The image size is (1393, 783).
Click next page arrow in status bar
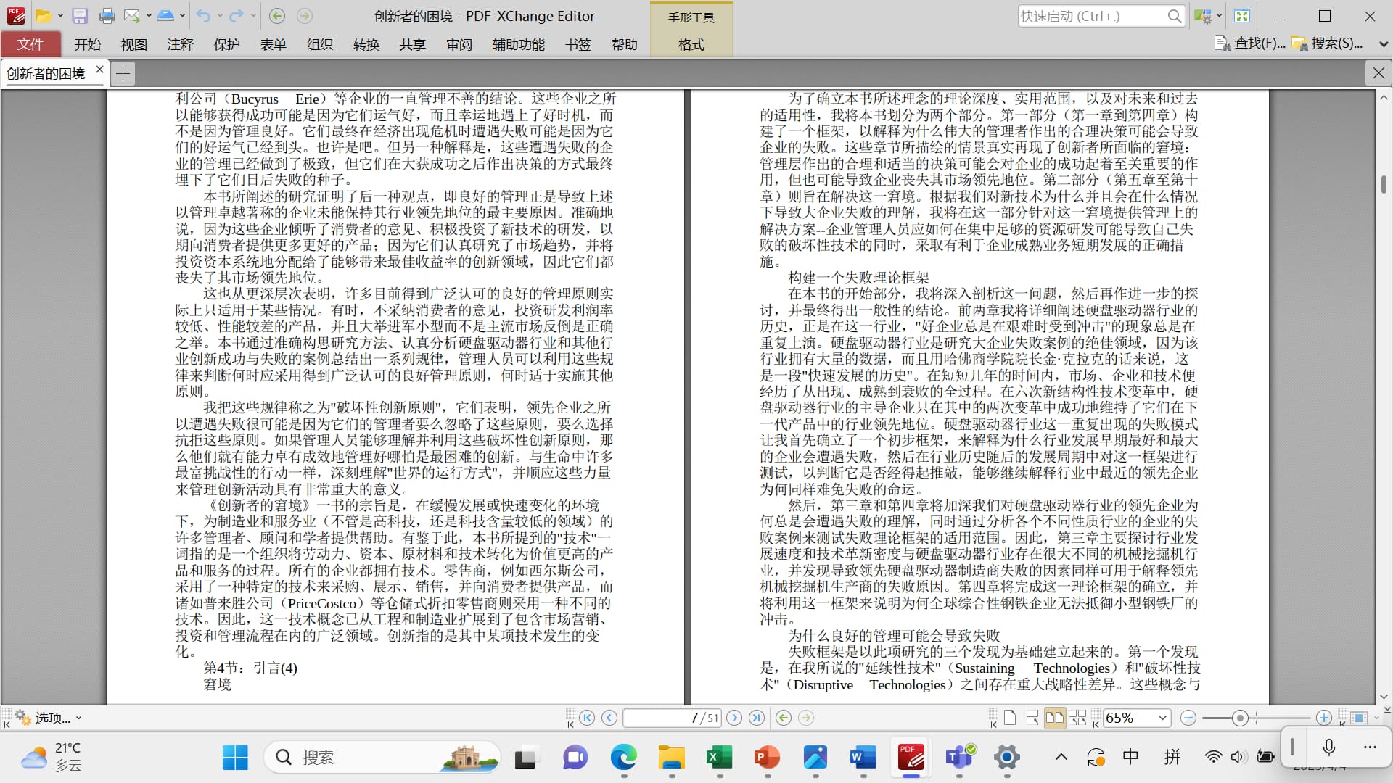tap(734, 718)
